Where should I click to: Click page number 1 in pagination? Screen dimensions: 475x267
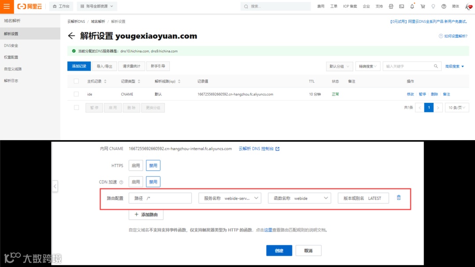click(429, 107)
